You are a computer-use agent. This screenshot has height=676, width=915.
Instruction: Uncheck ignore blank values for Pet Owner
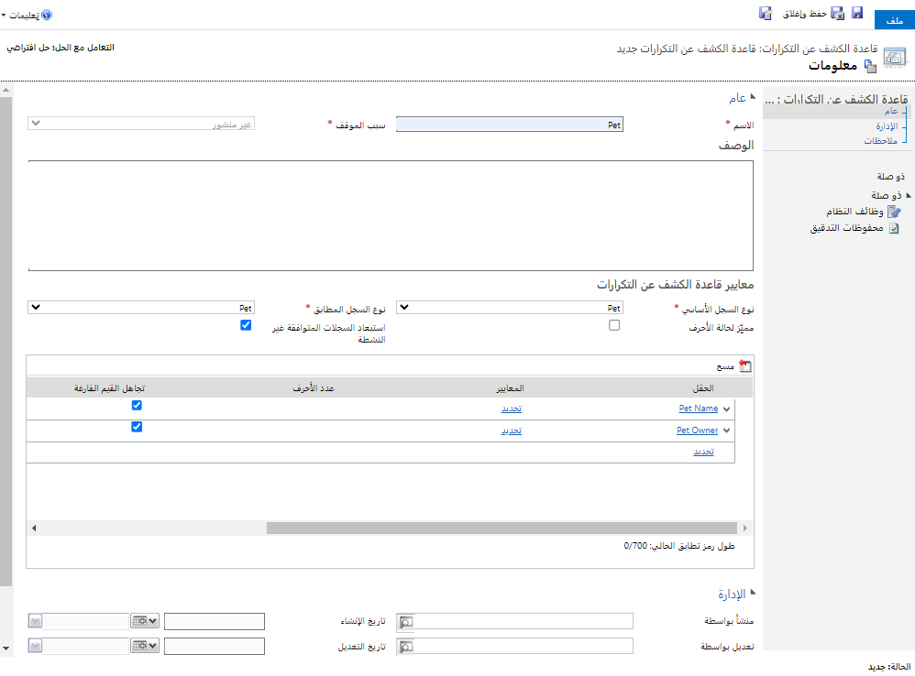point(137,427)
